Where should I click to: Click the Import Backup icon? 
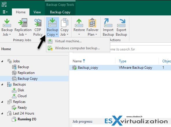108,23
